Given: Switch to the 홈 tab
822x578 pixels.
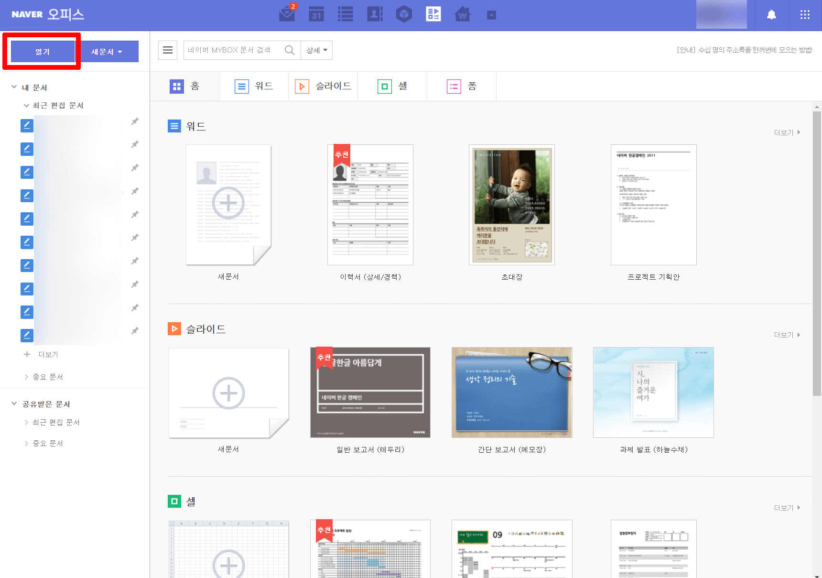Looking at the screenshot, I should click(x=184, y=86).
